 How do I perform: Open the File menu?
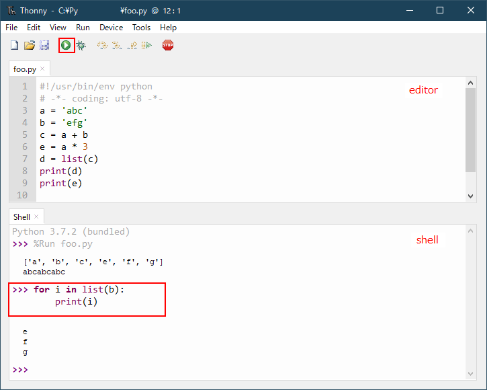(11, 28)
